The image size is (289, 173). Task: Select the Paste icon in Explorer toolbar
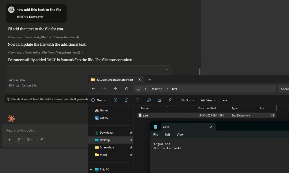coord(137,100)
